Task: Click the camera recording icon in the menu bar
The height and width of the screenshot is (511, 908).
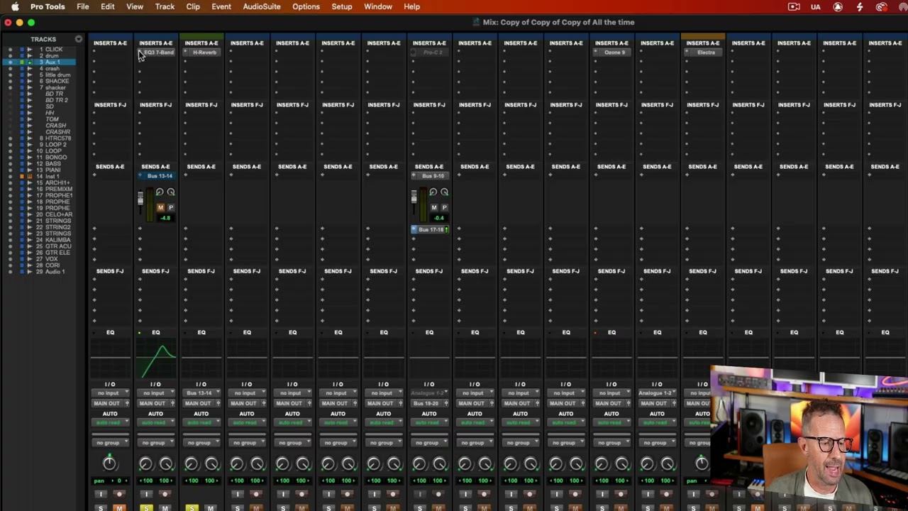Action: coord(794,7)
